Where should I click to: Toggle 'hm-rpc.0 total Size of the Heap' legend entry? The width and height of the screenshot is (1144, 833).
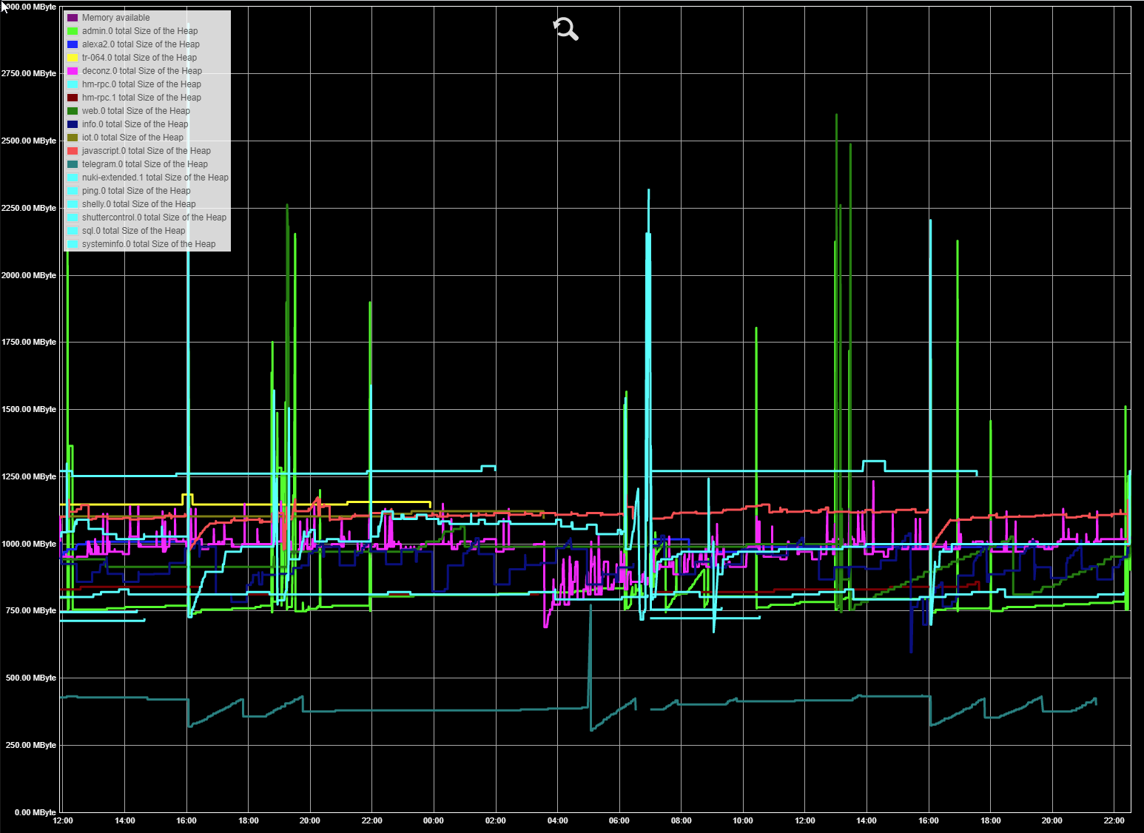pos(134,84)
